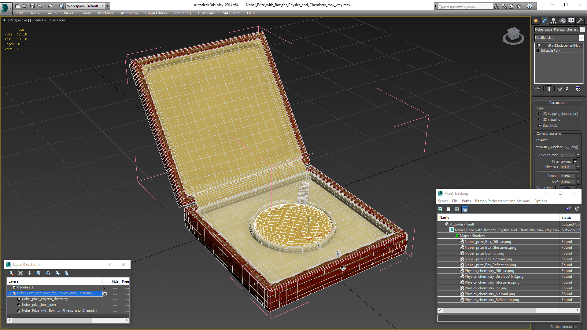Click the object color swatch

(582, 29)
